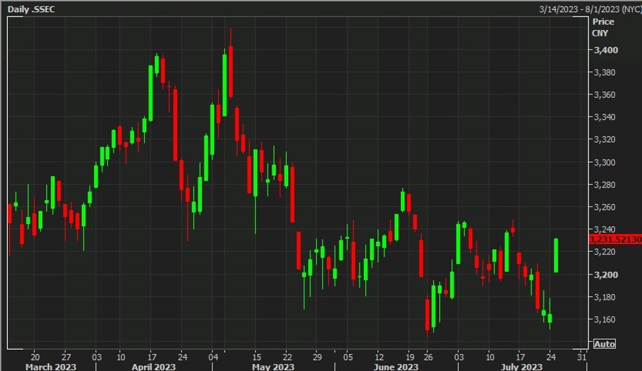Click the date tick '12' in June
The height and width of the screenshot is (371, 642).
coord(379,357)
